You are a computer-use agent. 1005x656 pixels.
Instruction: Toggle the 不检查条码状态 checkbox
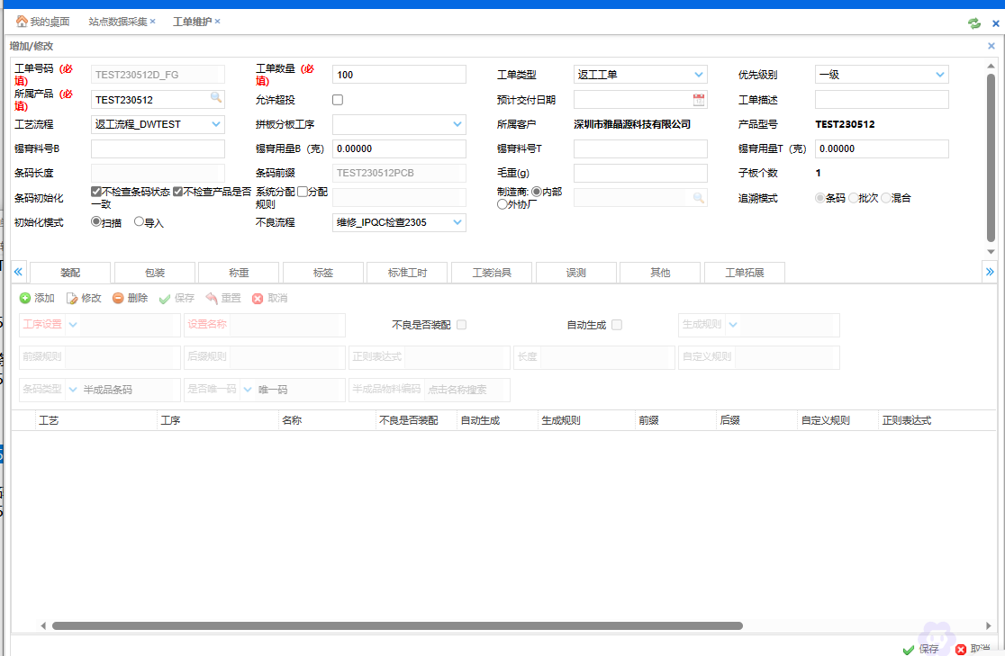point(96,192)
